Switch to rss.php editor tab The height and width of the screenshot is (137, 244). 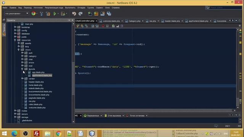click(x=152, y=21)
